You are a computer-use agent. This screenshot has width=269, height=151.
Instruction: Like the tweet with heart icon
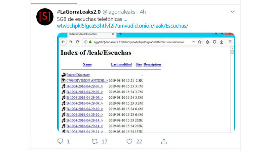(129, 141)
